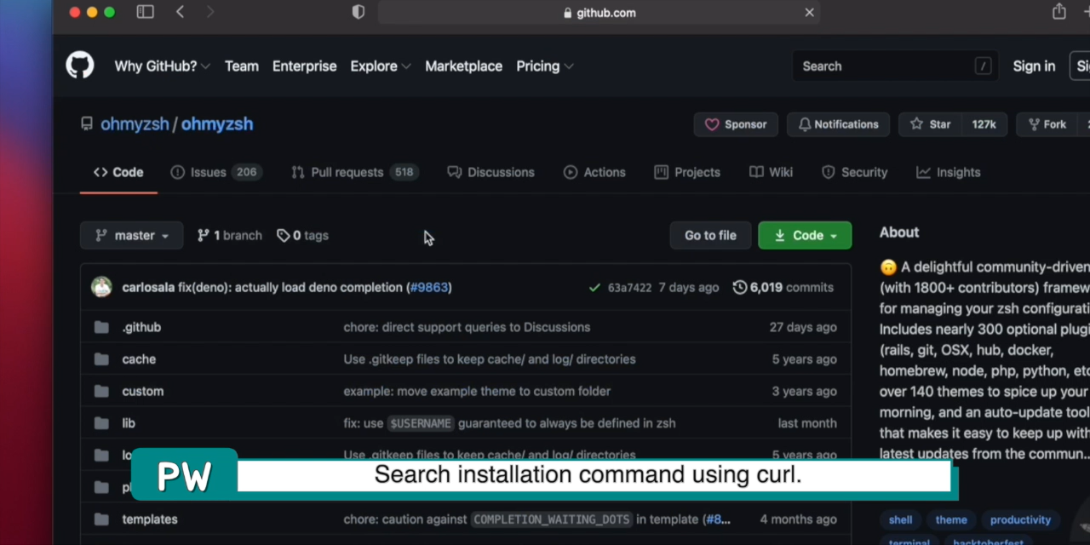Click the Notifications button

838,124
